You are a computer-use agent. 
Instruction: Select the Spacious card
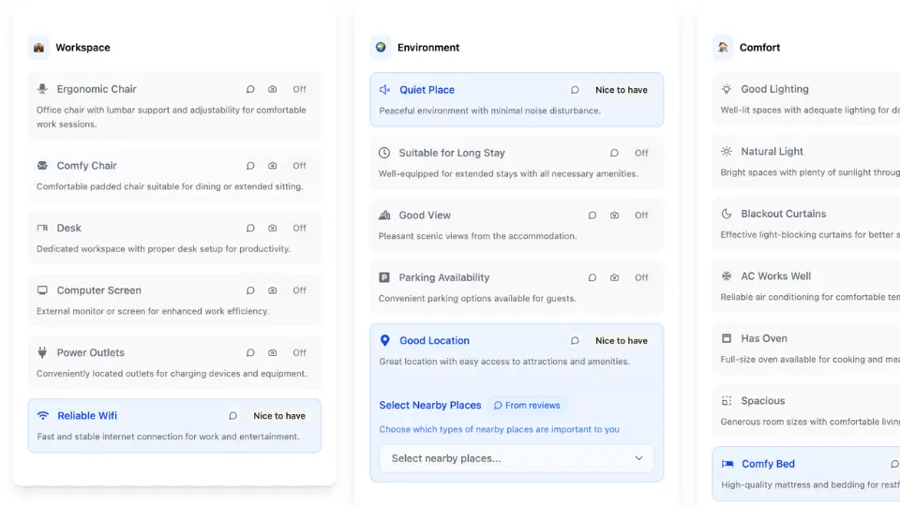point(806,410)
